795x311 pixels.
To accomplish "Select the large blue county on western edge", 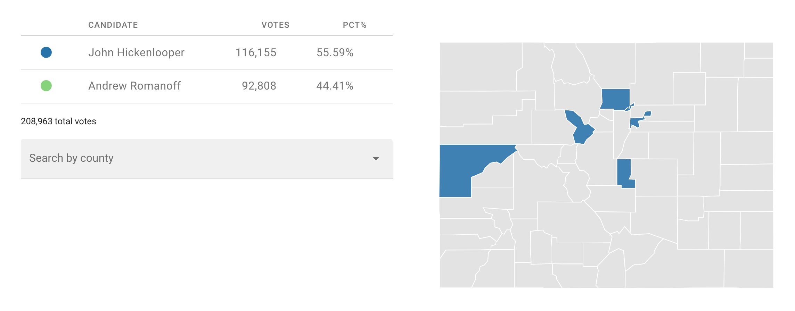I will [x=462, y=167].
